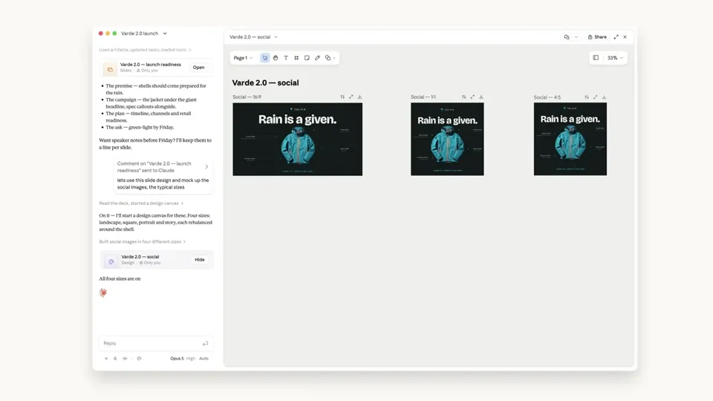
Task: Click the Social — 1:1 frame label
Action: click(423, 97)
